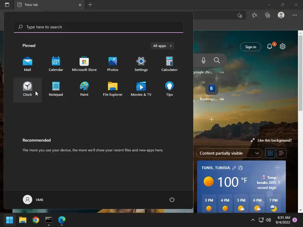Open the Photos app
This screenshot has height=227, width=303.
[x=113, y=64]
